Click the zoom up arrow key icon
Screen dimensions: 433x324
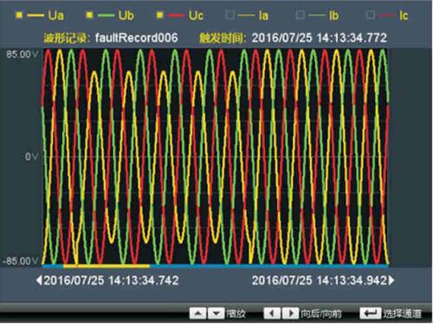(x=197, y=313)
